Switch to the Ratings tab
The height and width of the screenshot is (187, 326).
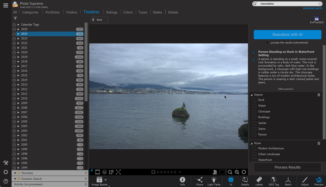point(112,12)
